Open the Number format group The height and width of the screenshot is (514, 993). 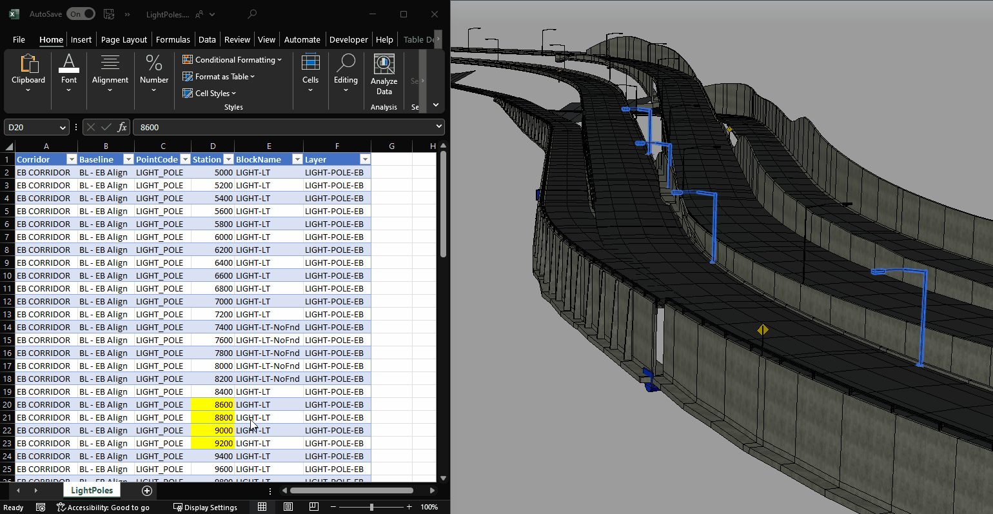tap(154, 74)
